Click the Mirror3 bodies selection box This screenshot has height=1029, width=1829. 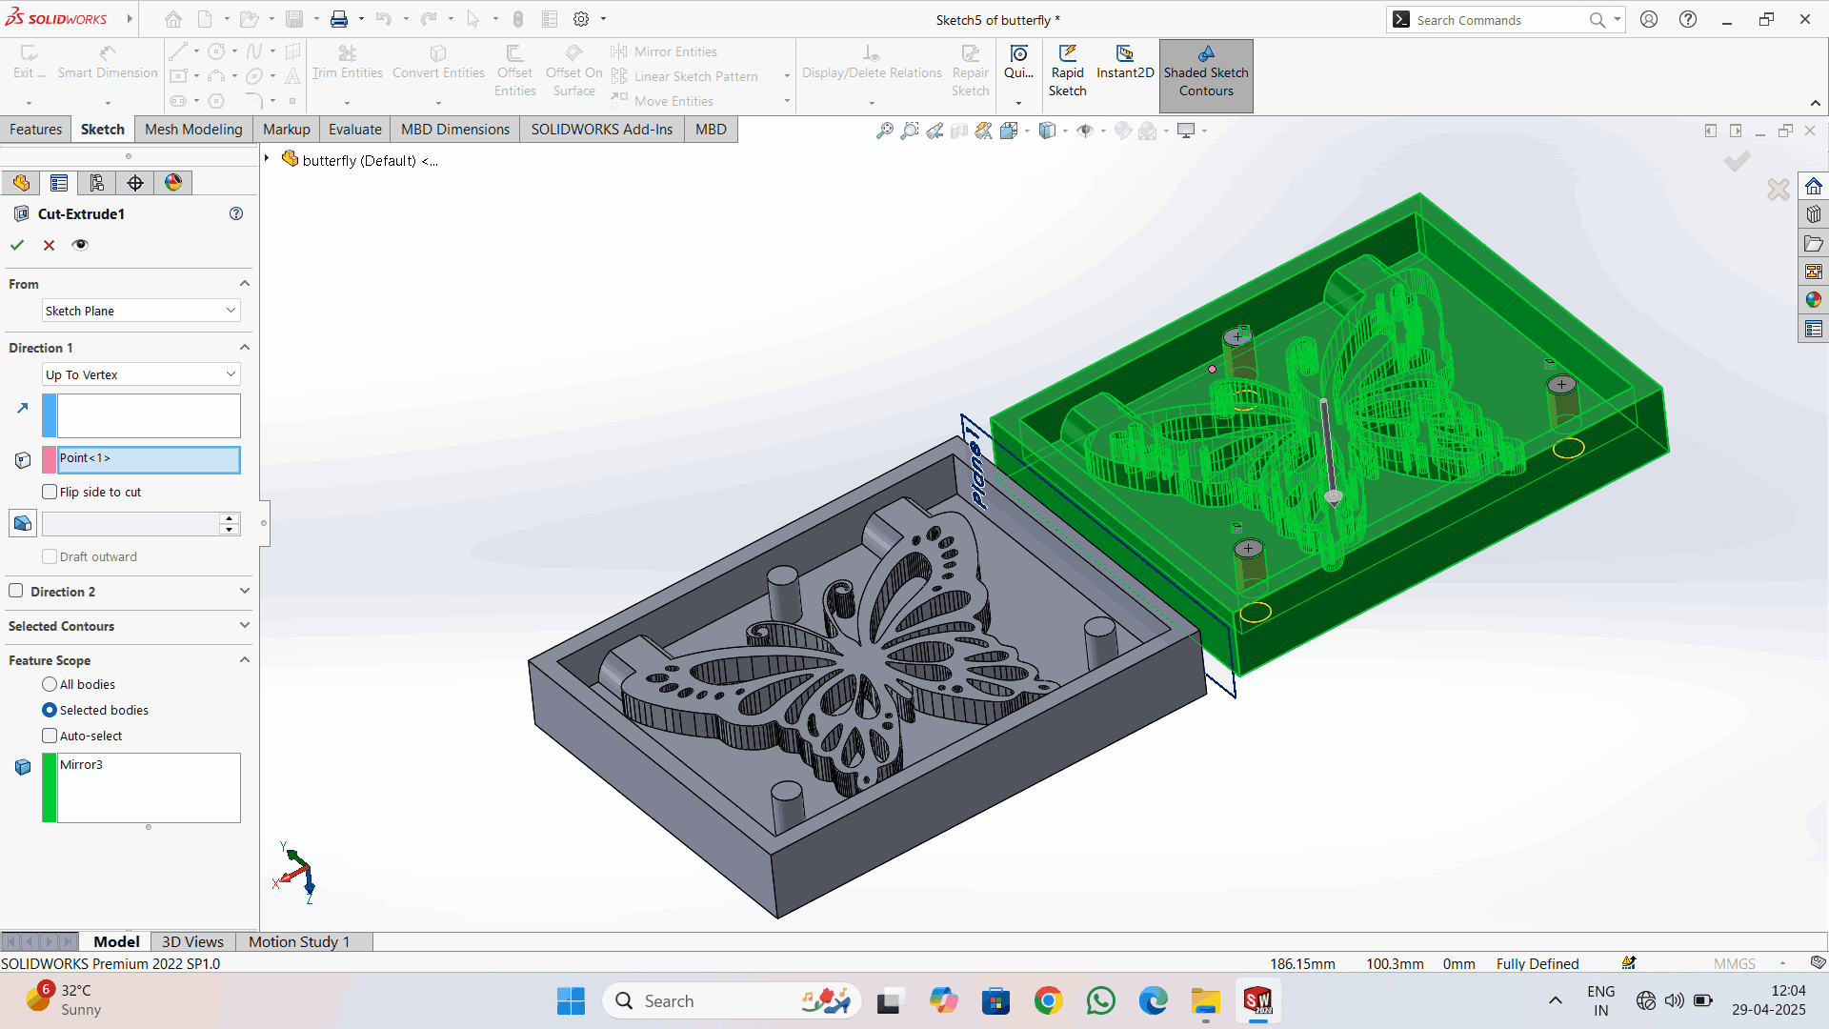[x=149, y=788]
